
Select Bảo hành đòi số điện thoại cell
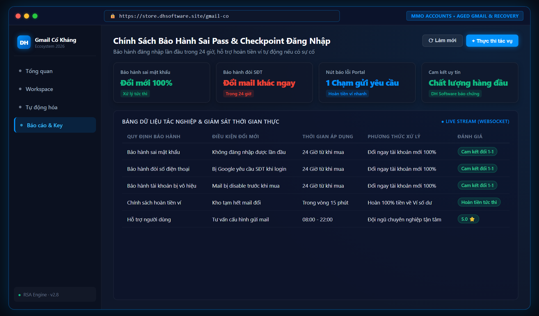point(158,169)
